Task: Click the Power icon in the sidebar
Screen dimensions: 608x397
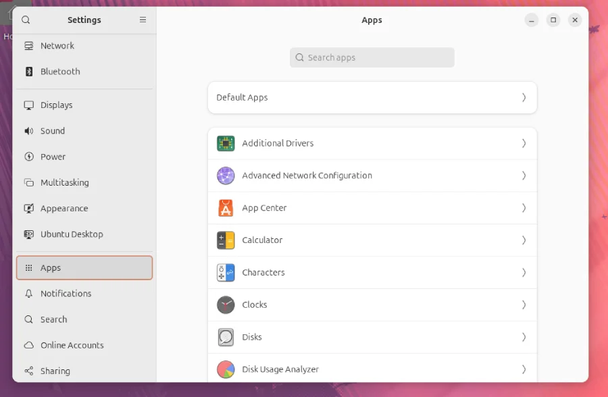Action: (28, 157)
